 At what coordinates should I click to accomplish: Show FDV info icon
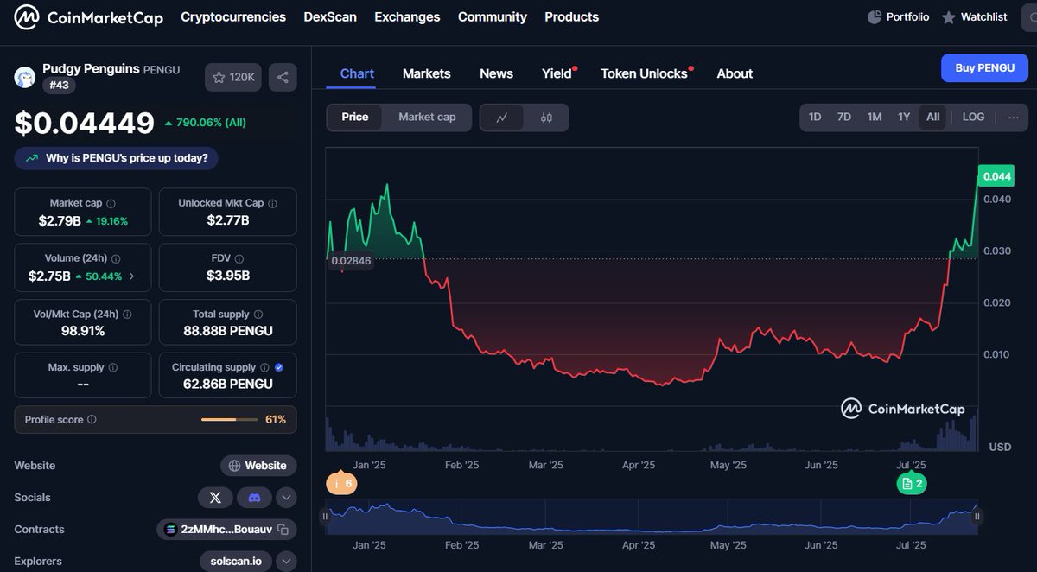click(239, 258)
